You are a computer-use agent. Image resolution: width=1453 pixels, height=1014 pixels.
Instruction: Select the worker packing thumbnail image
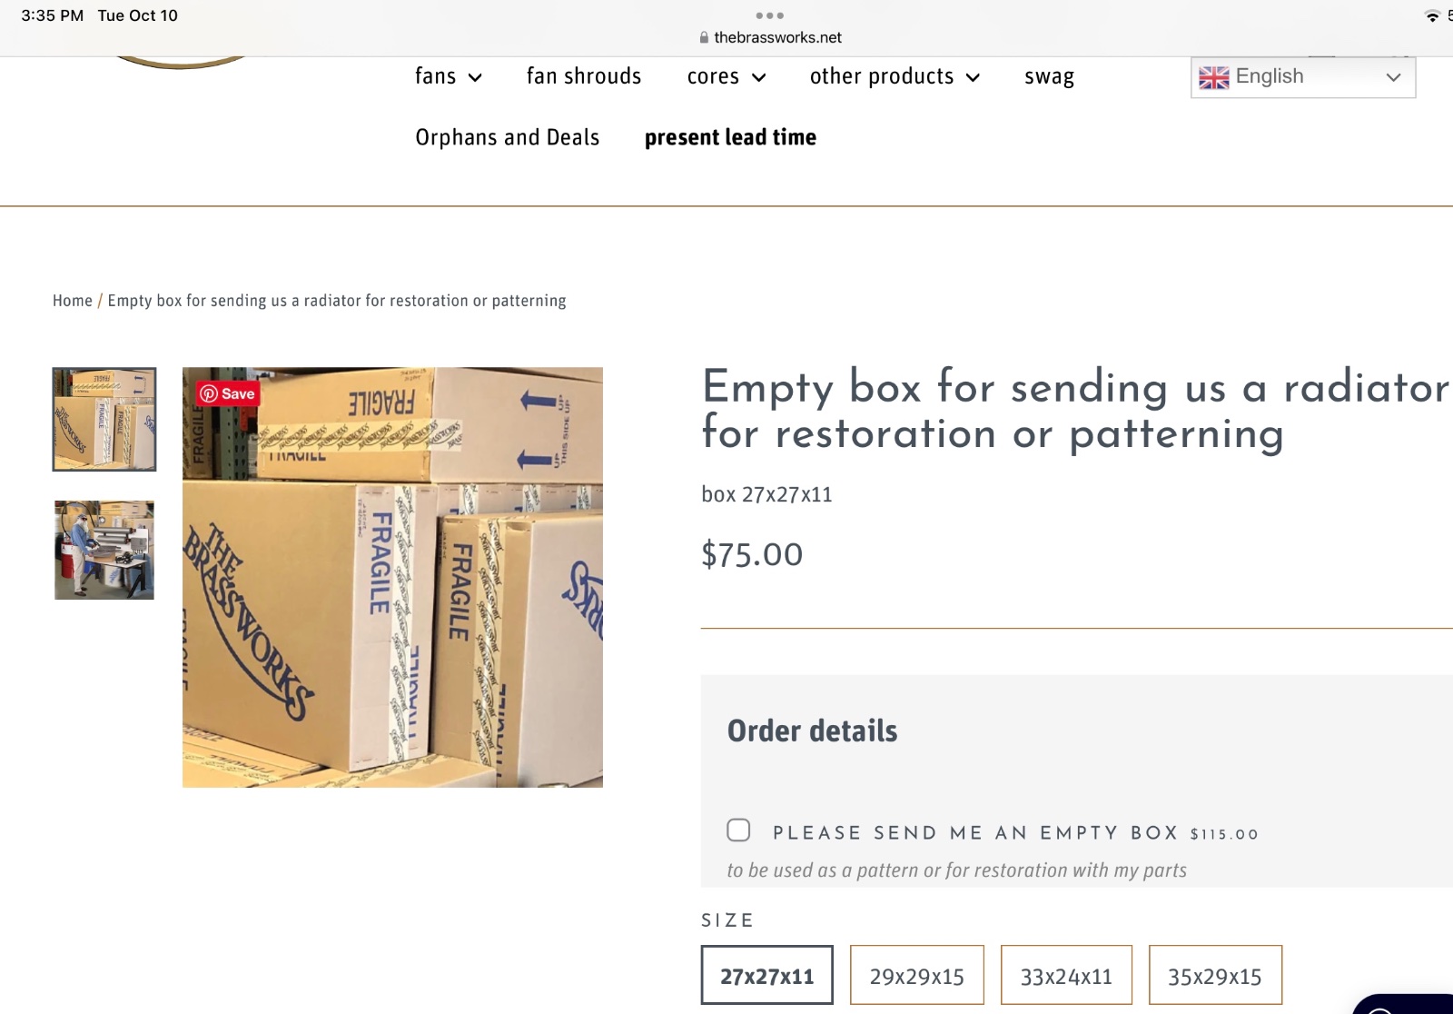[104, 550]
